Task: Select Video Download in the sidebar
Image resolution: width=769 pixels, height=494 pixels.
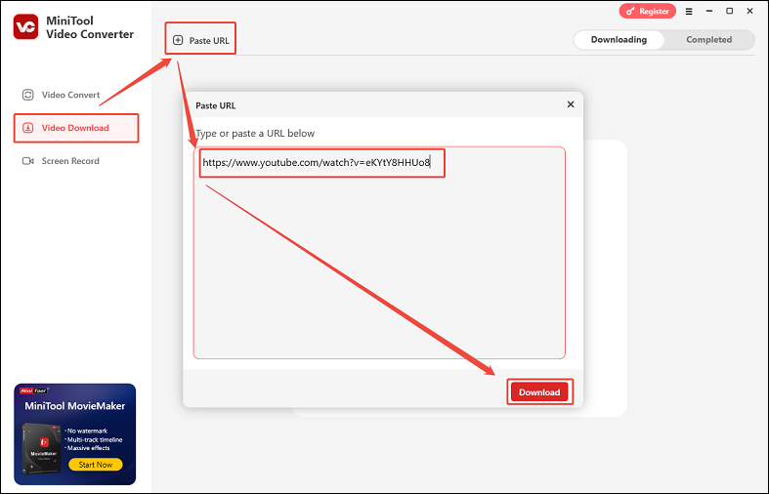Action: coord(76,128)
